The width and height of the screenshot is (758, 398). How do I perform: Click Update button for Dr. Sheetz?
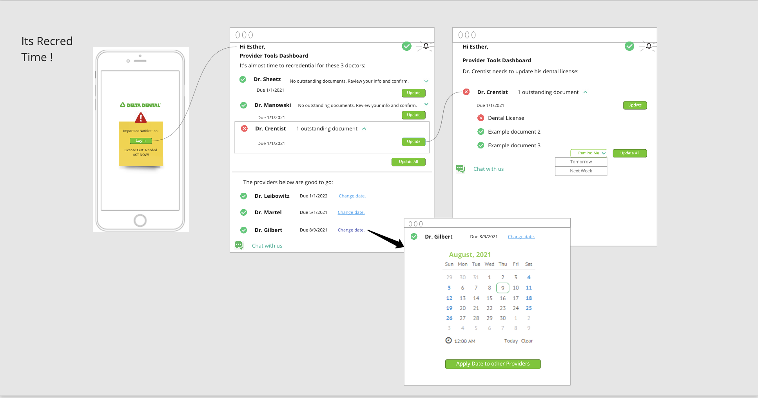[x=413, y=93]
